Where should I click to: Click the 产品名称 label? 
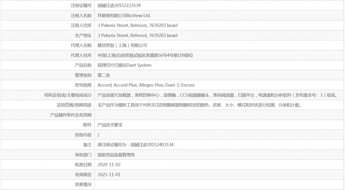tap(83, 65)
